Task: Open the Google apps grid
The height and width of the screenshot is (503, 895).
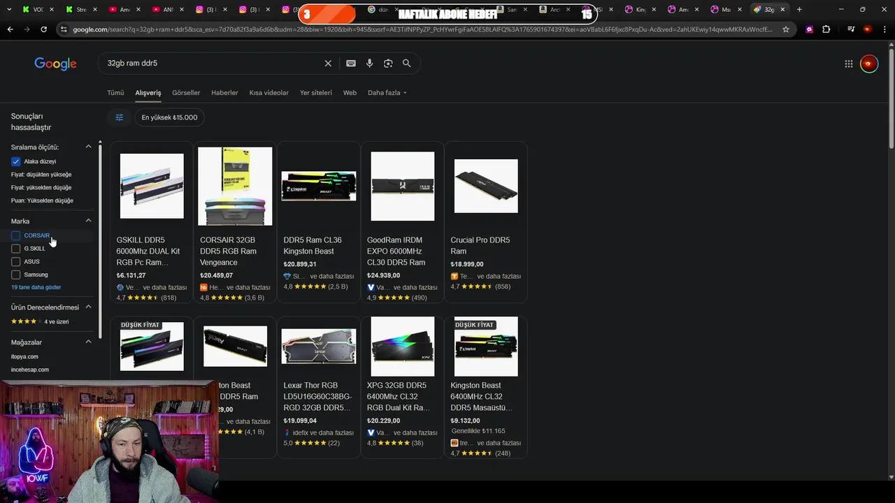Action: tap(849, 64)
